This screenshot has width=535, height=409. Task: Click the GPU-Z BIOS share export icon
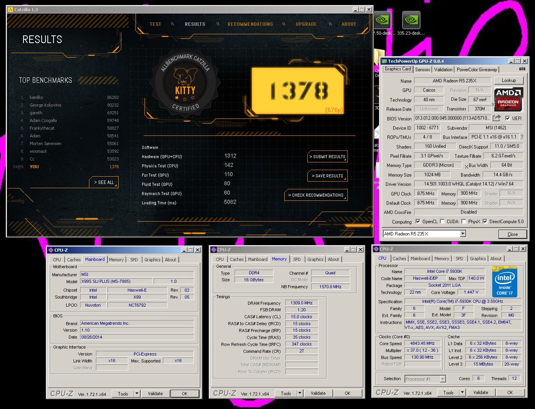(x=497, y=118)
